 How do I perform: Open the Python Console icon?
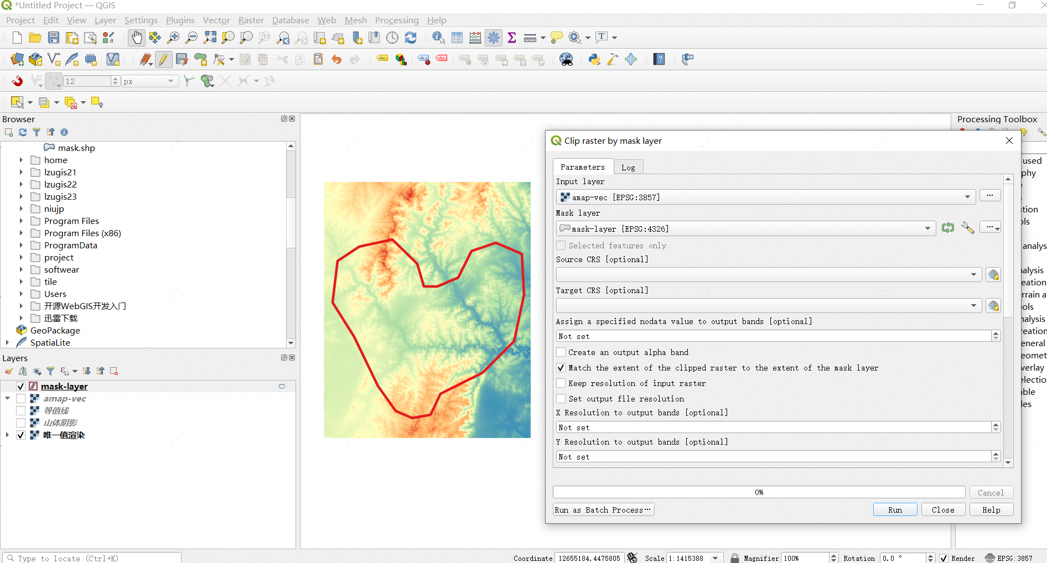(x=594, y=60)
